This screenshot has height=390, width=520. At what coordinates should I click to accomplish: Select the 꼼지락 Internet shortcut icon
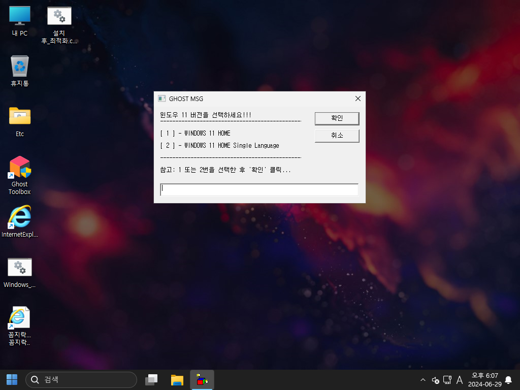[20, 326]
